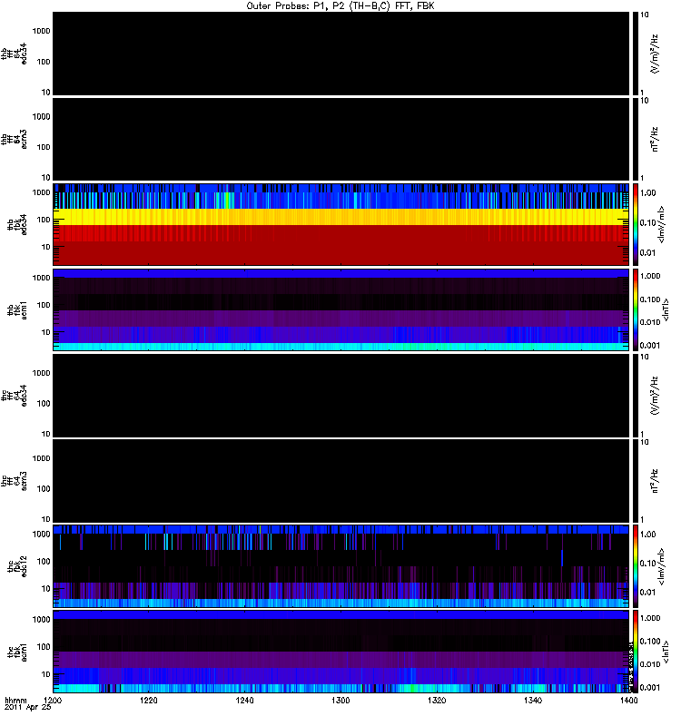681x726 pixels.
Task: Click the color bar beside thc fbk scm1 panel
Action: click(636, 652)
